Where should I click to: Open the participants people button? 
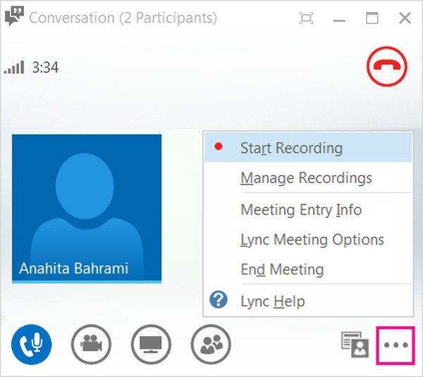pyautogui.click(x=211, y=345)
